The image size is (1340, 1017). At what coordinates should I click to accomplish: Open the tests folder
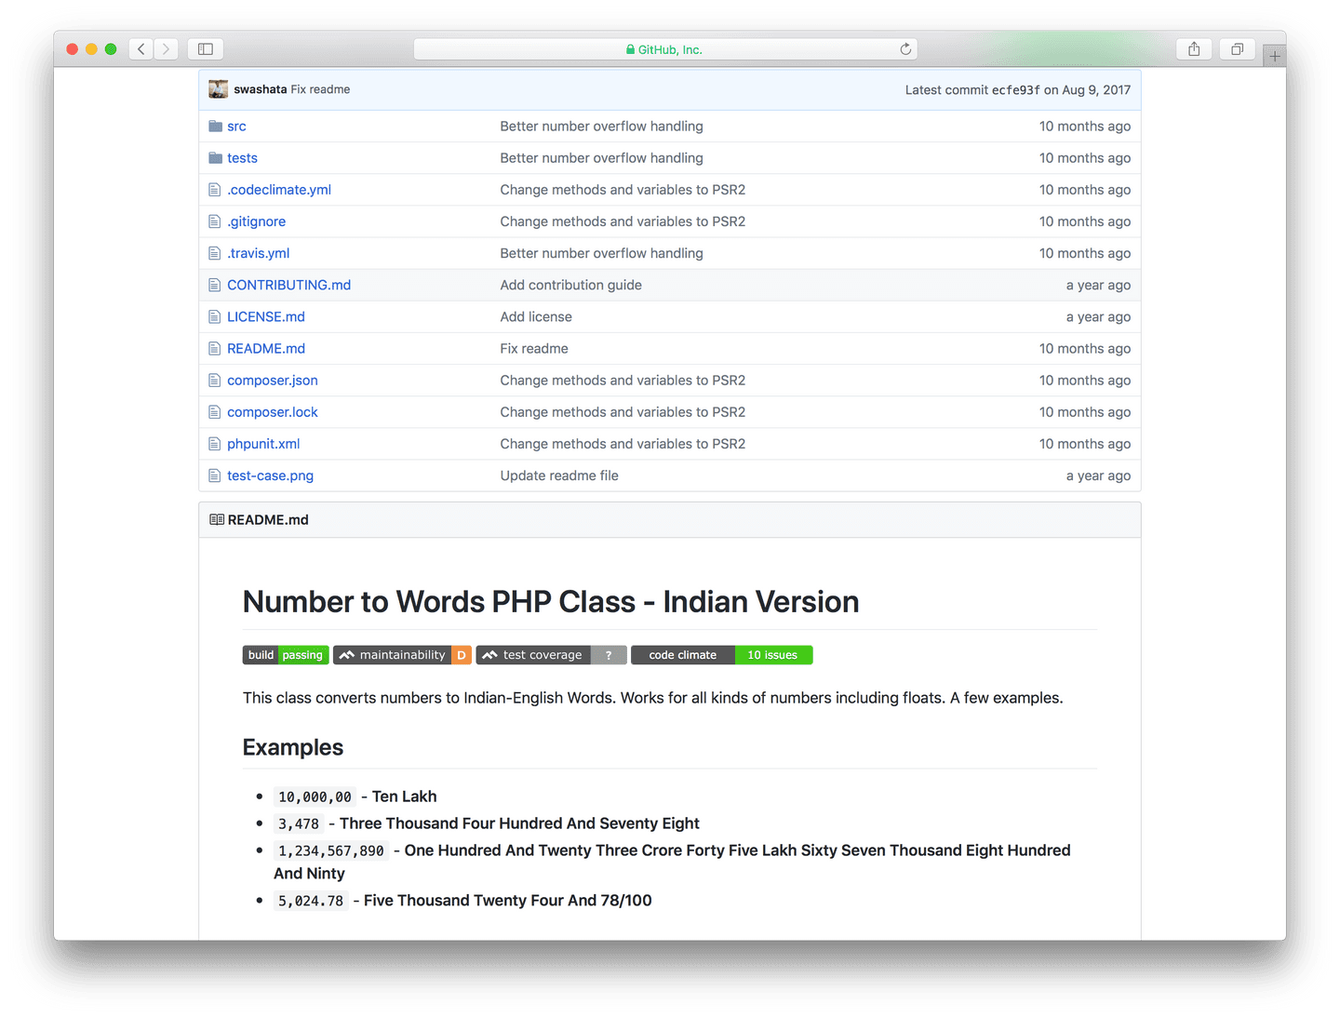point(242,158)
